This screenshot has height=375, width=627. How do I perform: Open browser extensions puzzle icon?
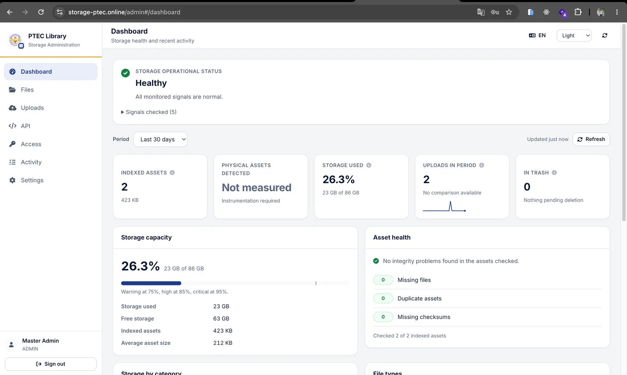[578, 12]
